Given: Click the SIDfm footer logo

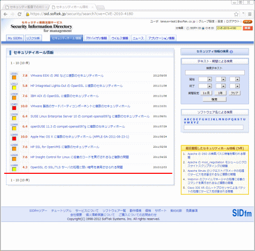Looking at the screenshot, I should tap(242, 213).
